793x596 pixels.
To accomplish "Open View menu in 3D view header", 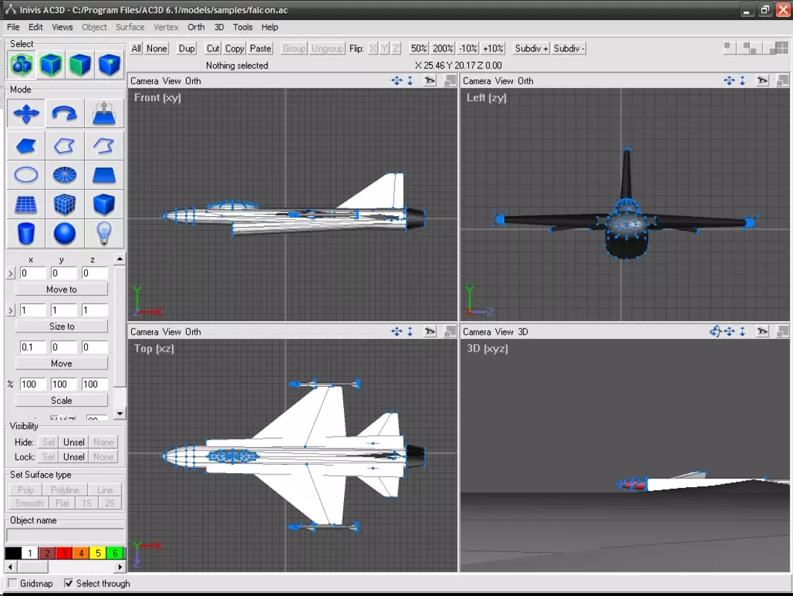I will coord(503,332).
